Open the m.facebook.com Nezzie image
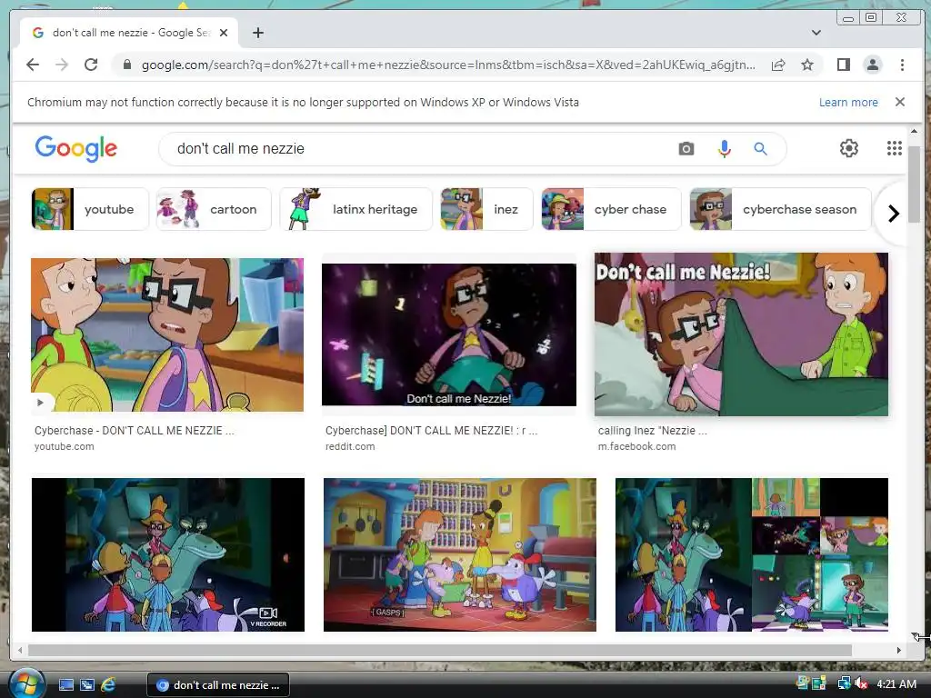The image size is (931, 698). (741, 334)
